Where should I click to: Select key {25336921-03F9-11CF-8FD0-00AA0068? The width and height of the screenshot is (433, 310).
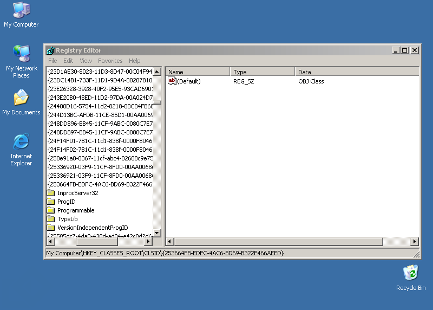(100, 176)
